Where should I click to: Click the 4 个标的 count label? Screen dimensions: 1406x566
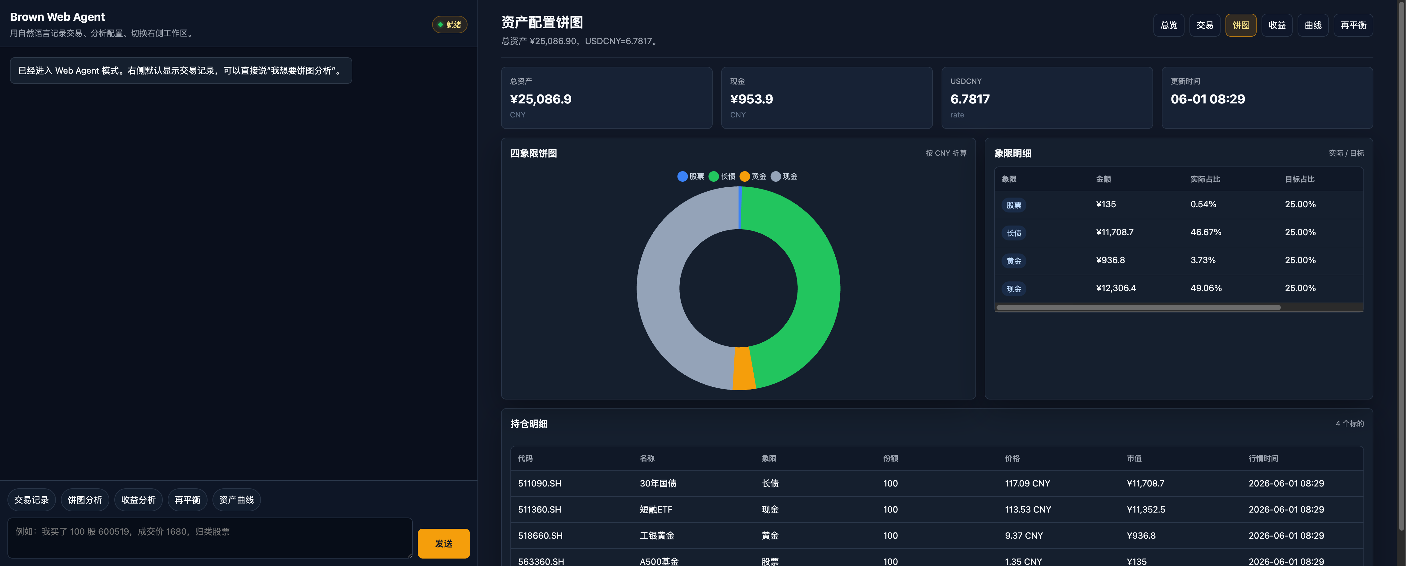[1349, 423]
